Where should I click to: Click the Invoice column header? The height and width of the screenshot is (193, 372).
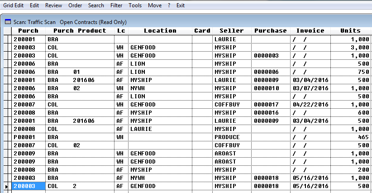pos(310,31)
